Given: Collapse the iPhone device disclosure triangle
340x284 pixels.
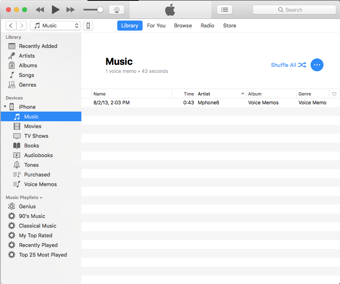Looking at the screenshot, I should click(5, 107).
